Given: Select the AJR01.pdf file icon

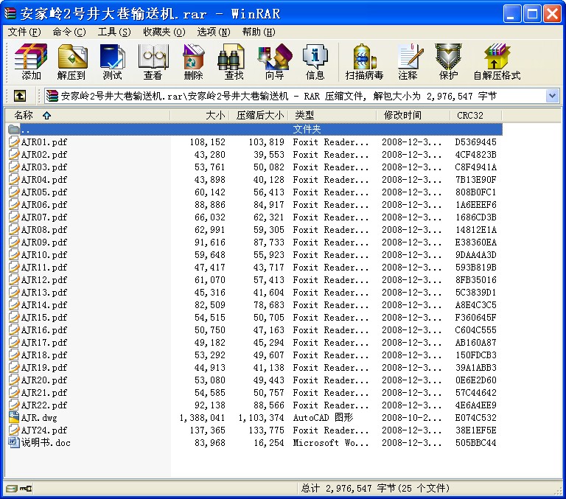Looking at the screenshot, I should coord(14,142).
